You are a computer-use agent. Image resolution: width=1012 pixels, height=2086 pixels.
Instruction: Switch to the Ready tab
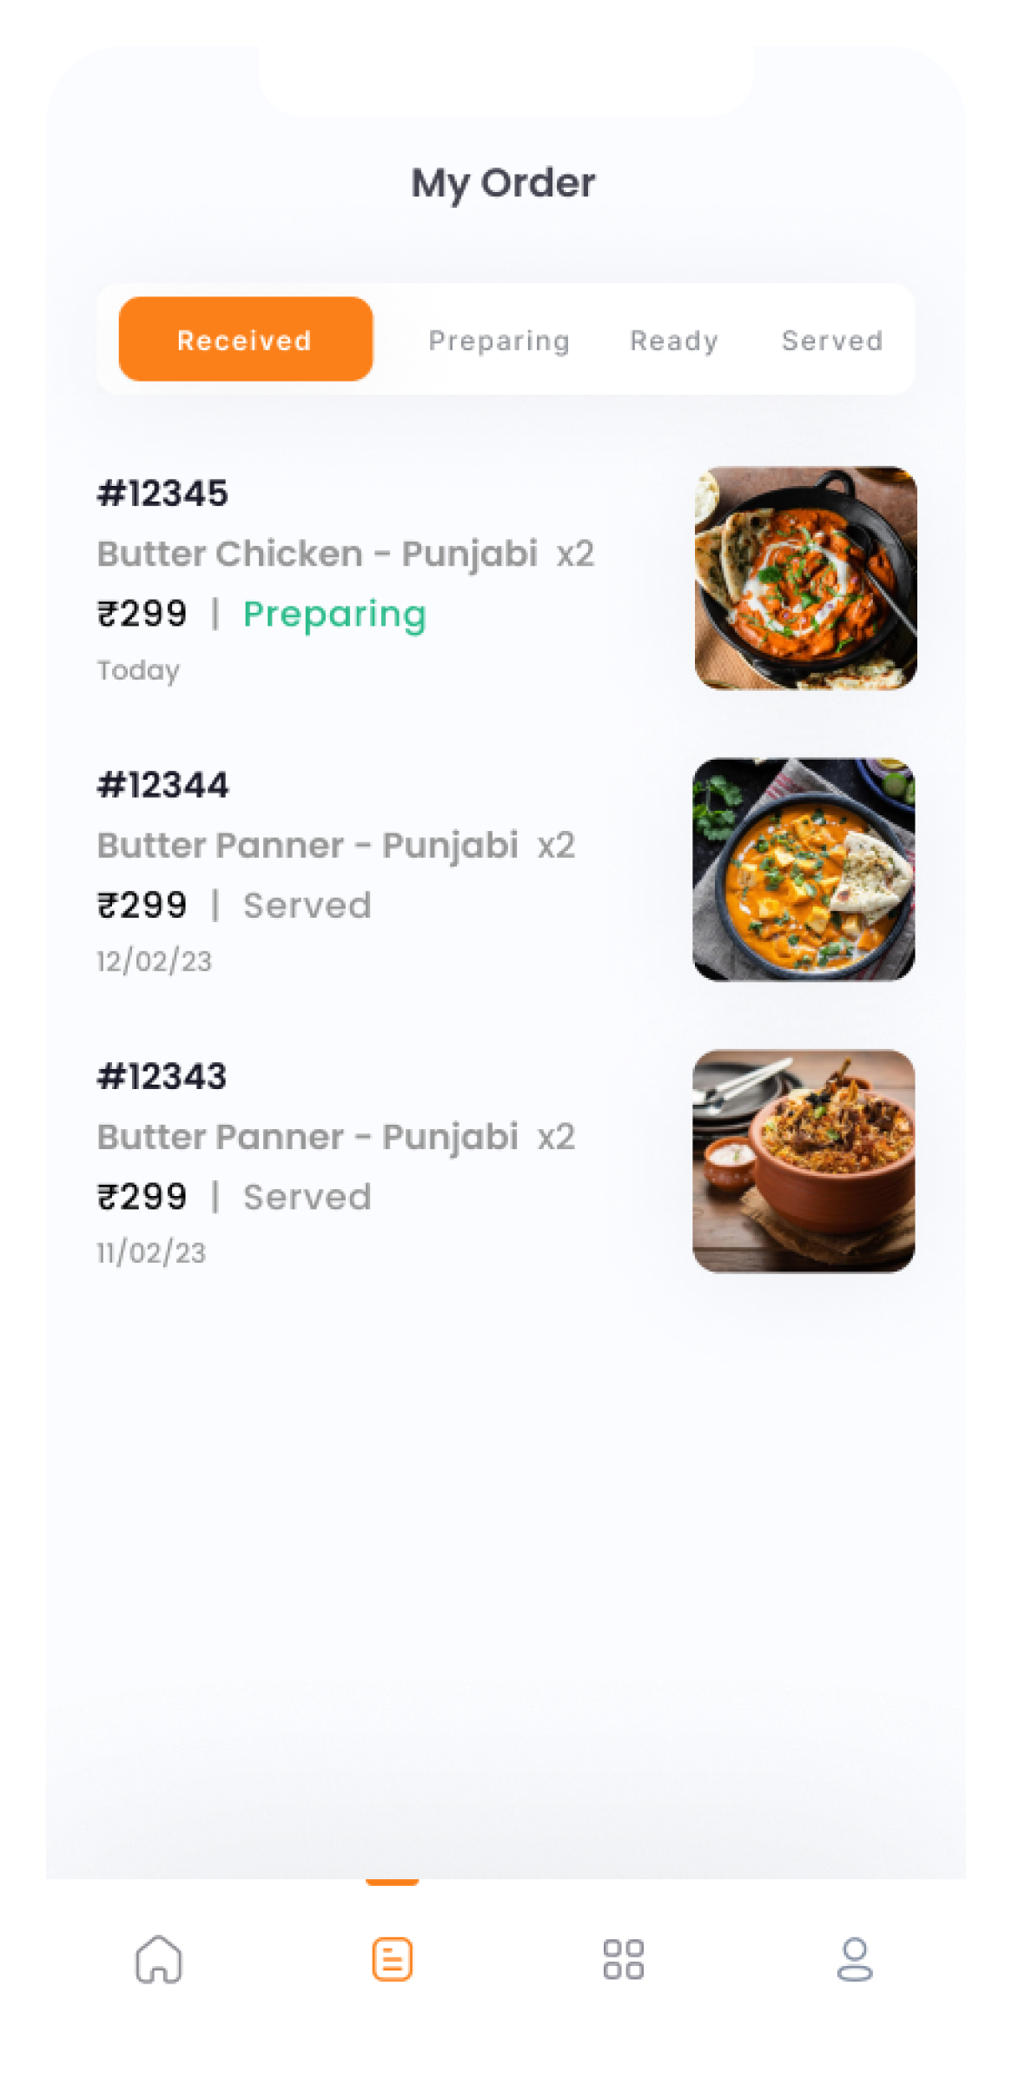click(x=674, y=341)
